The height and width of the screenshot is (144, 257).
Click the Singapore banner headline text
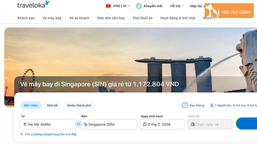99,84
